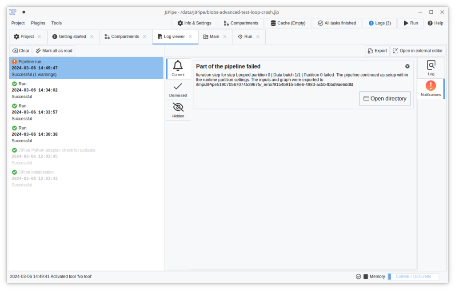
Task: Open the Plugins menu
Action: pyautogui.click(x=38, y=23)
